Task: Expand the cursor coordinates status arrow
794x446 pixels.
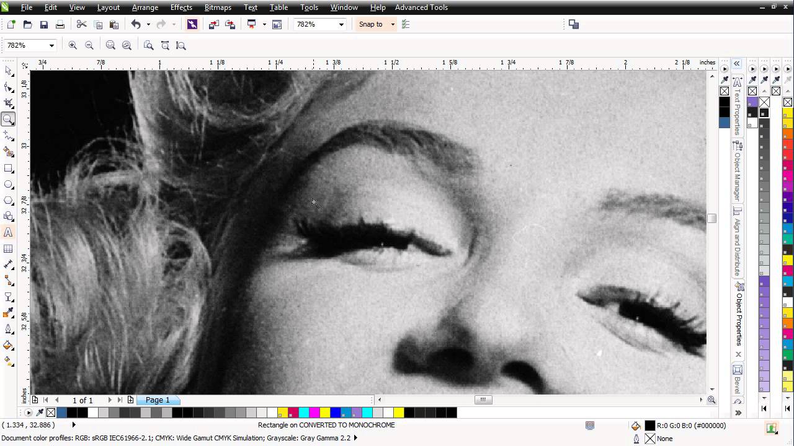Action: 74,425
